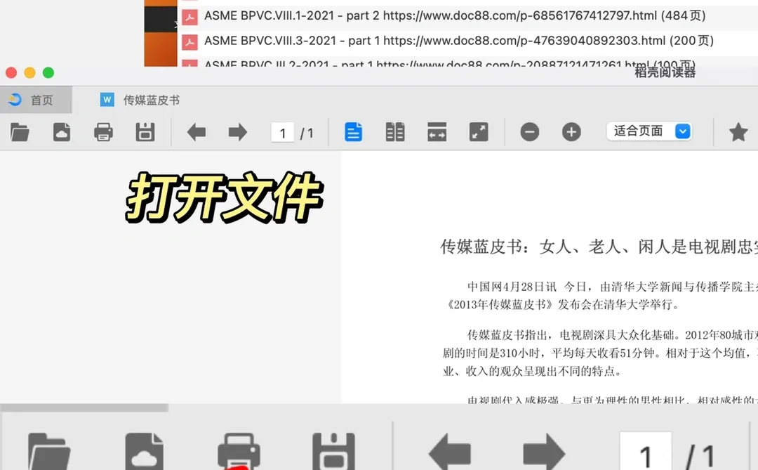758x470 pixels.
Task: Open a file using the folder icon
Action: (x=20, y=131)
